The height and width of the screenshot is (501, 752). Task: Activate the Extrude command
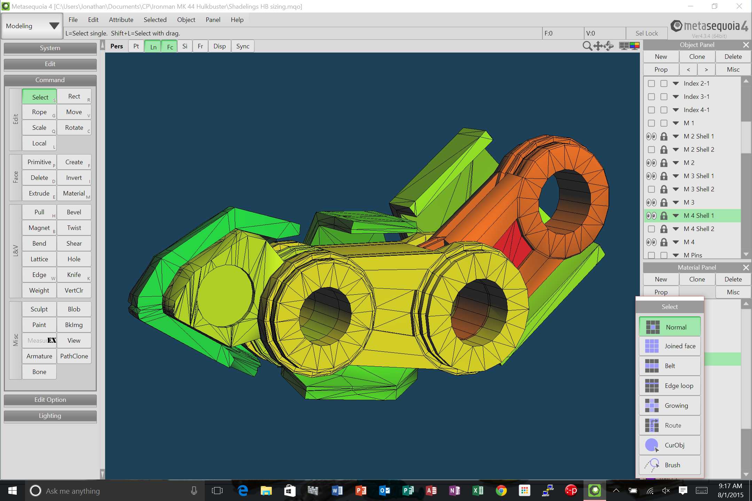39,193
